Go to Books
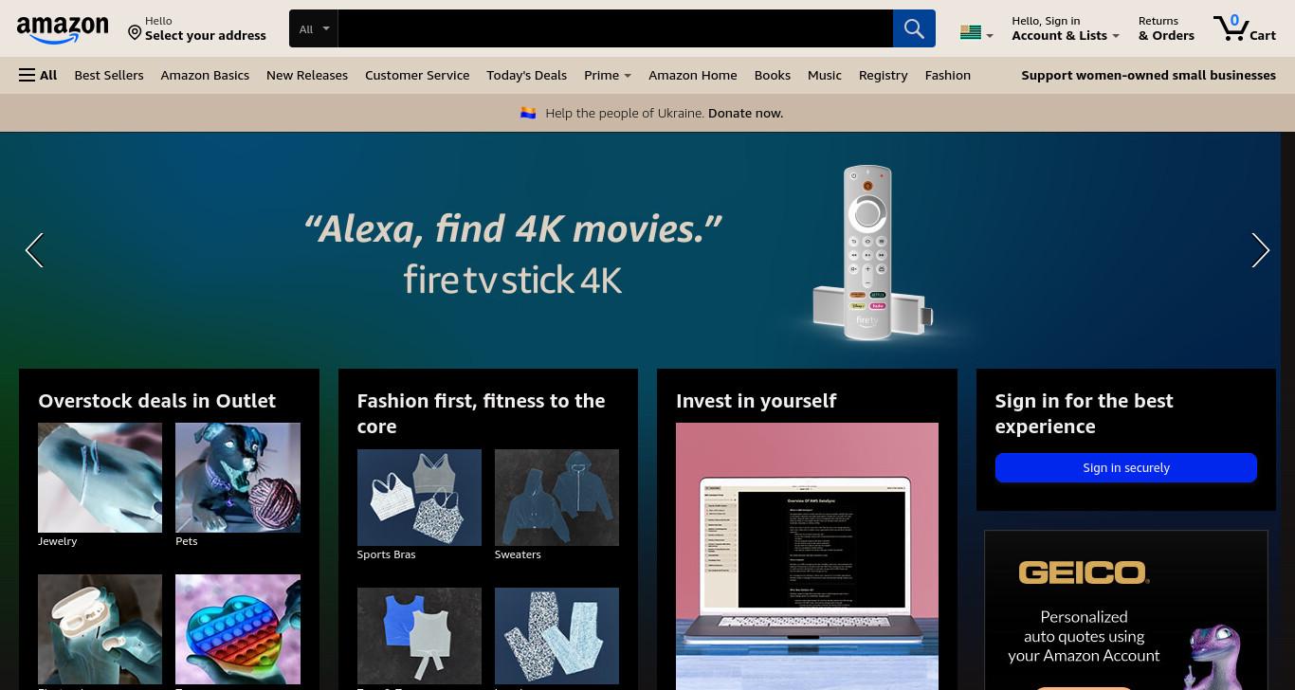Viewport: 1295px width, 690px height. click(773, 75)
